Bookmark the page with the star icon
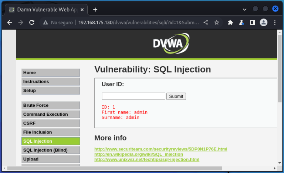The image size is (284, 173). [217, 23]
